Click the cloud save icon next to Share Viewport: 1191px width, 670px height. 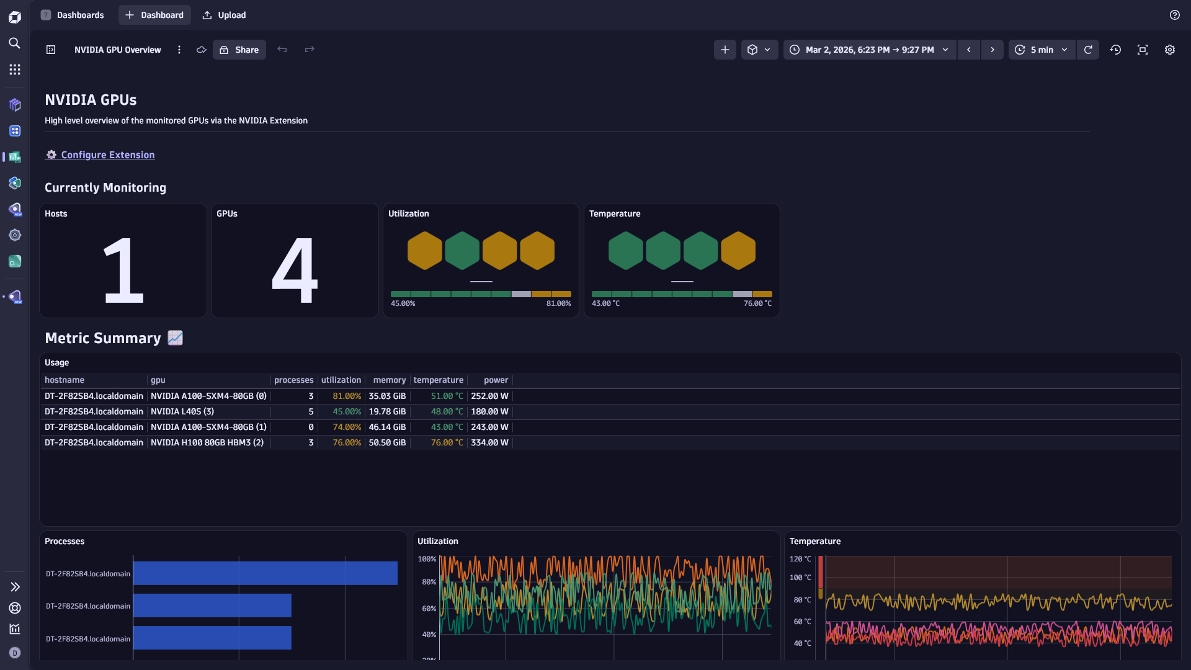click(x=201, y=50)
